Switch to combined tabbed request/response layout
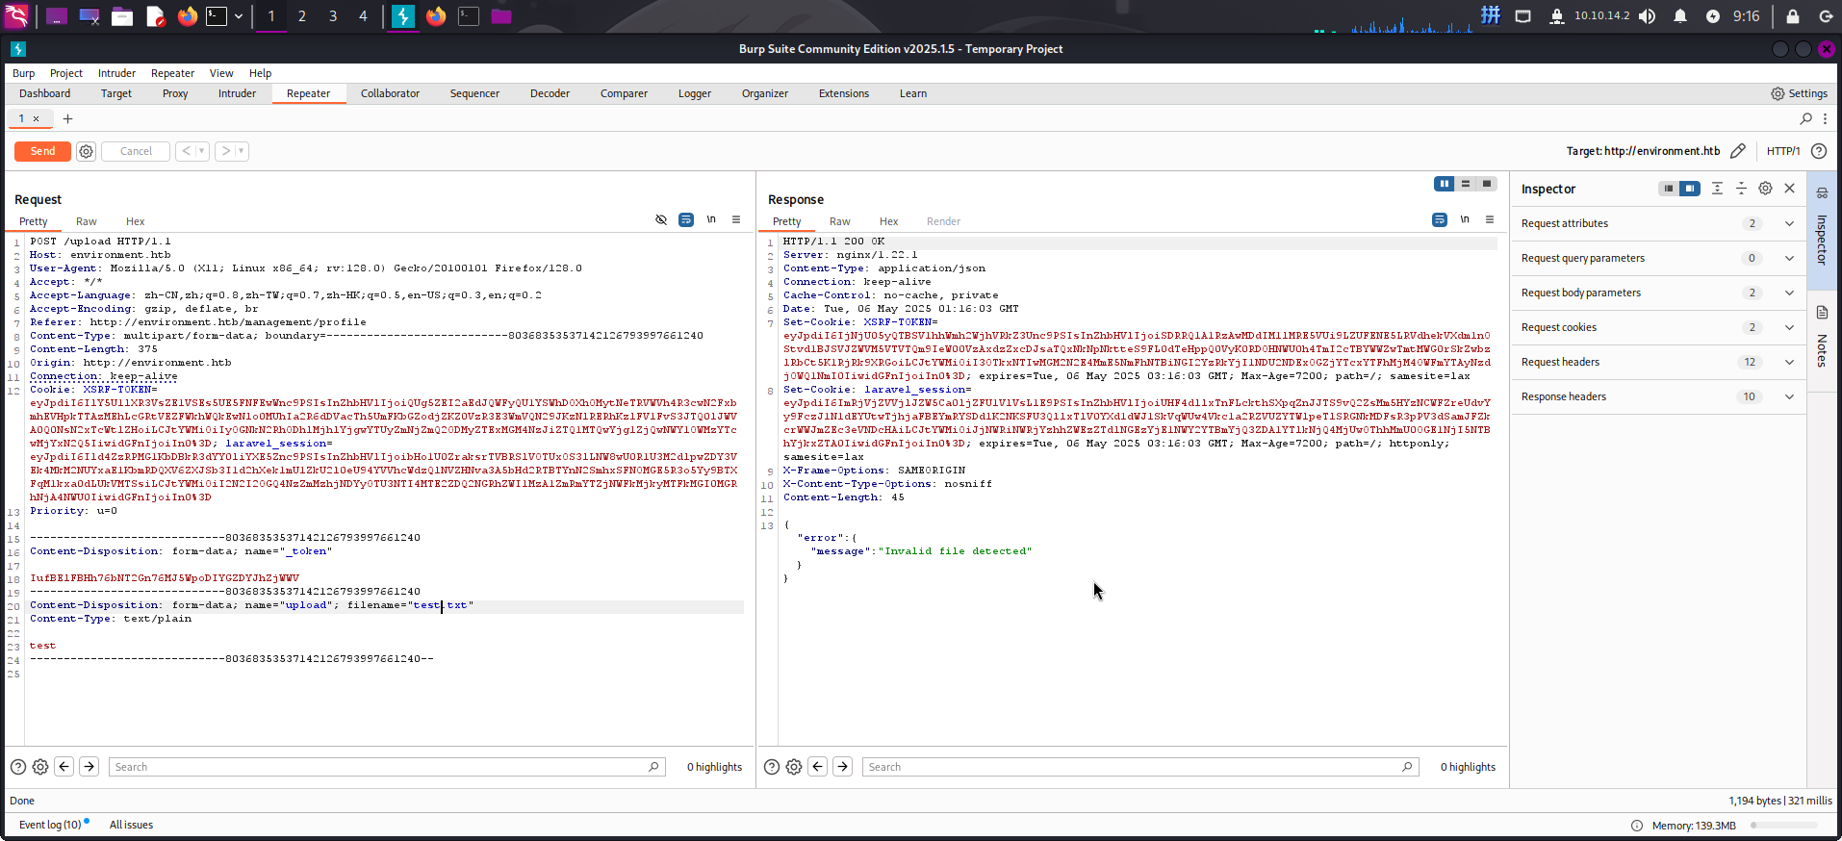This screenshot has height=841, width=1842. click(1487, 184)
